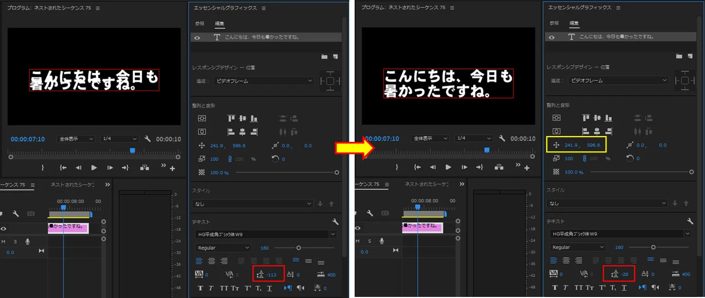Viewport: 705px width, 298px height.
Task: Expand transport overflow chevrons in right program monitor
Action: click(x=518, y=165)
